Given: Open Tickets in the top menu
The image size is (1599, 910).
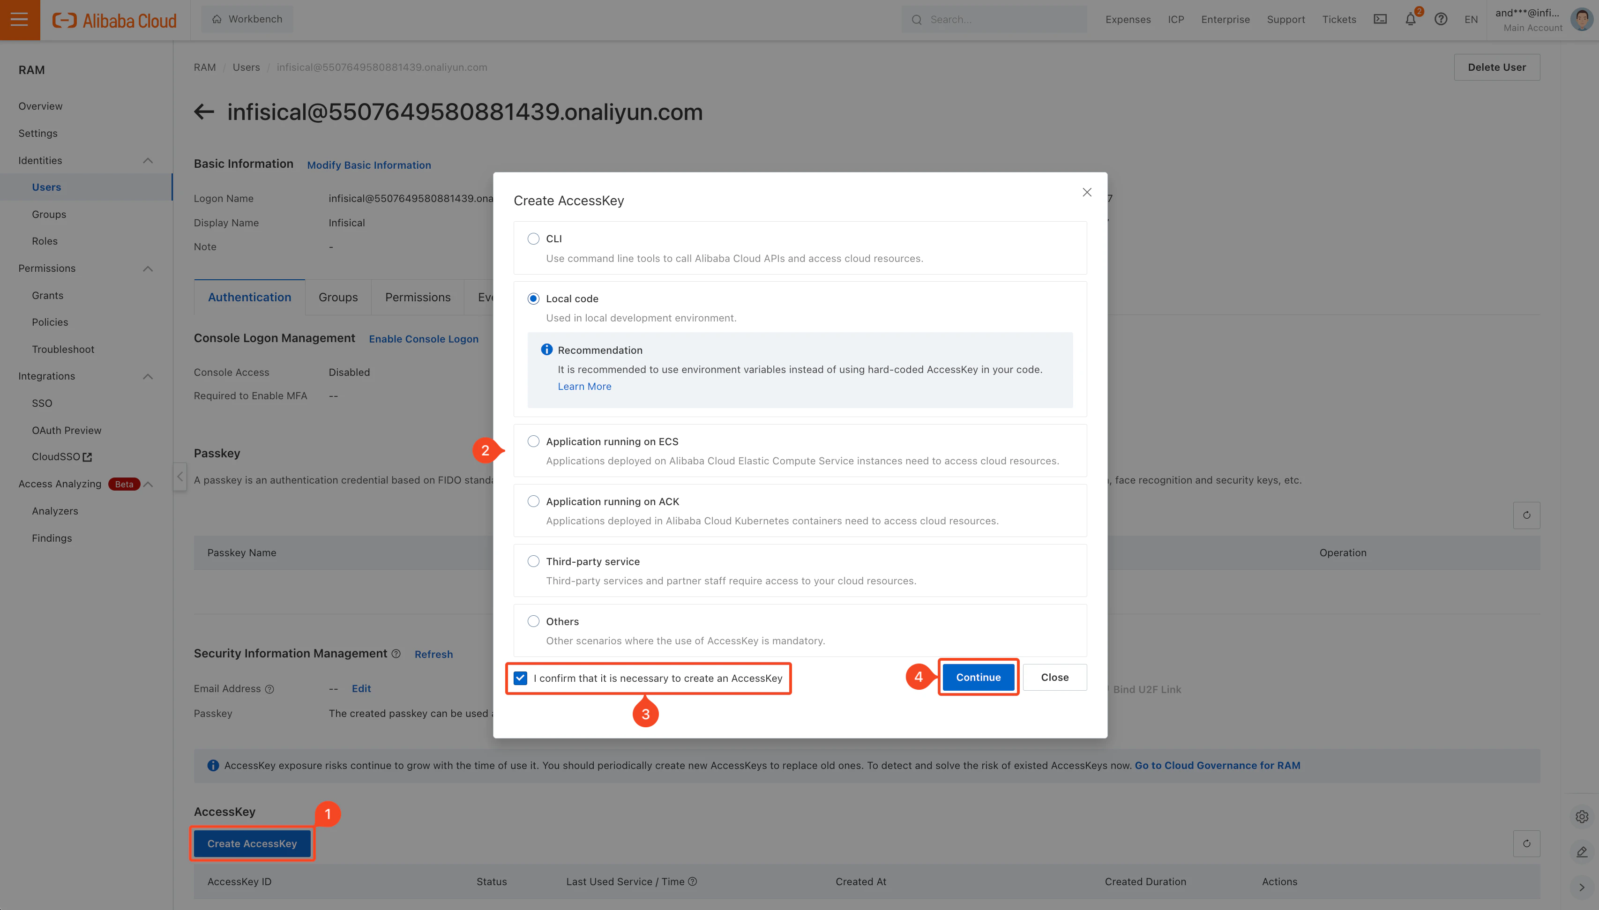Looking at the screenshot, I should [x=1339, y=19].
